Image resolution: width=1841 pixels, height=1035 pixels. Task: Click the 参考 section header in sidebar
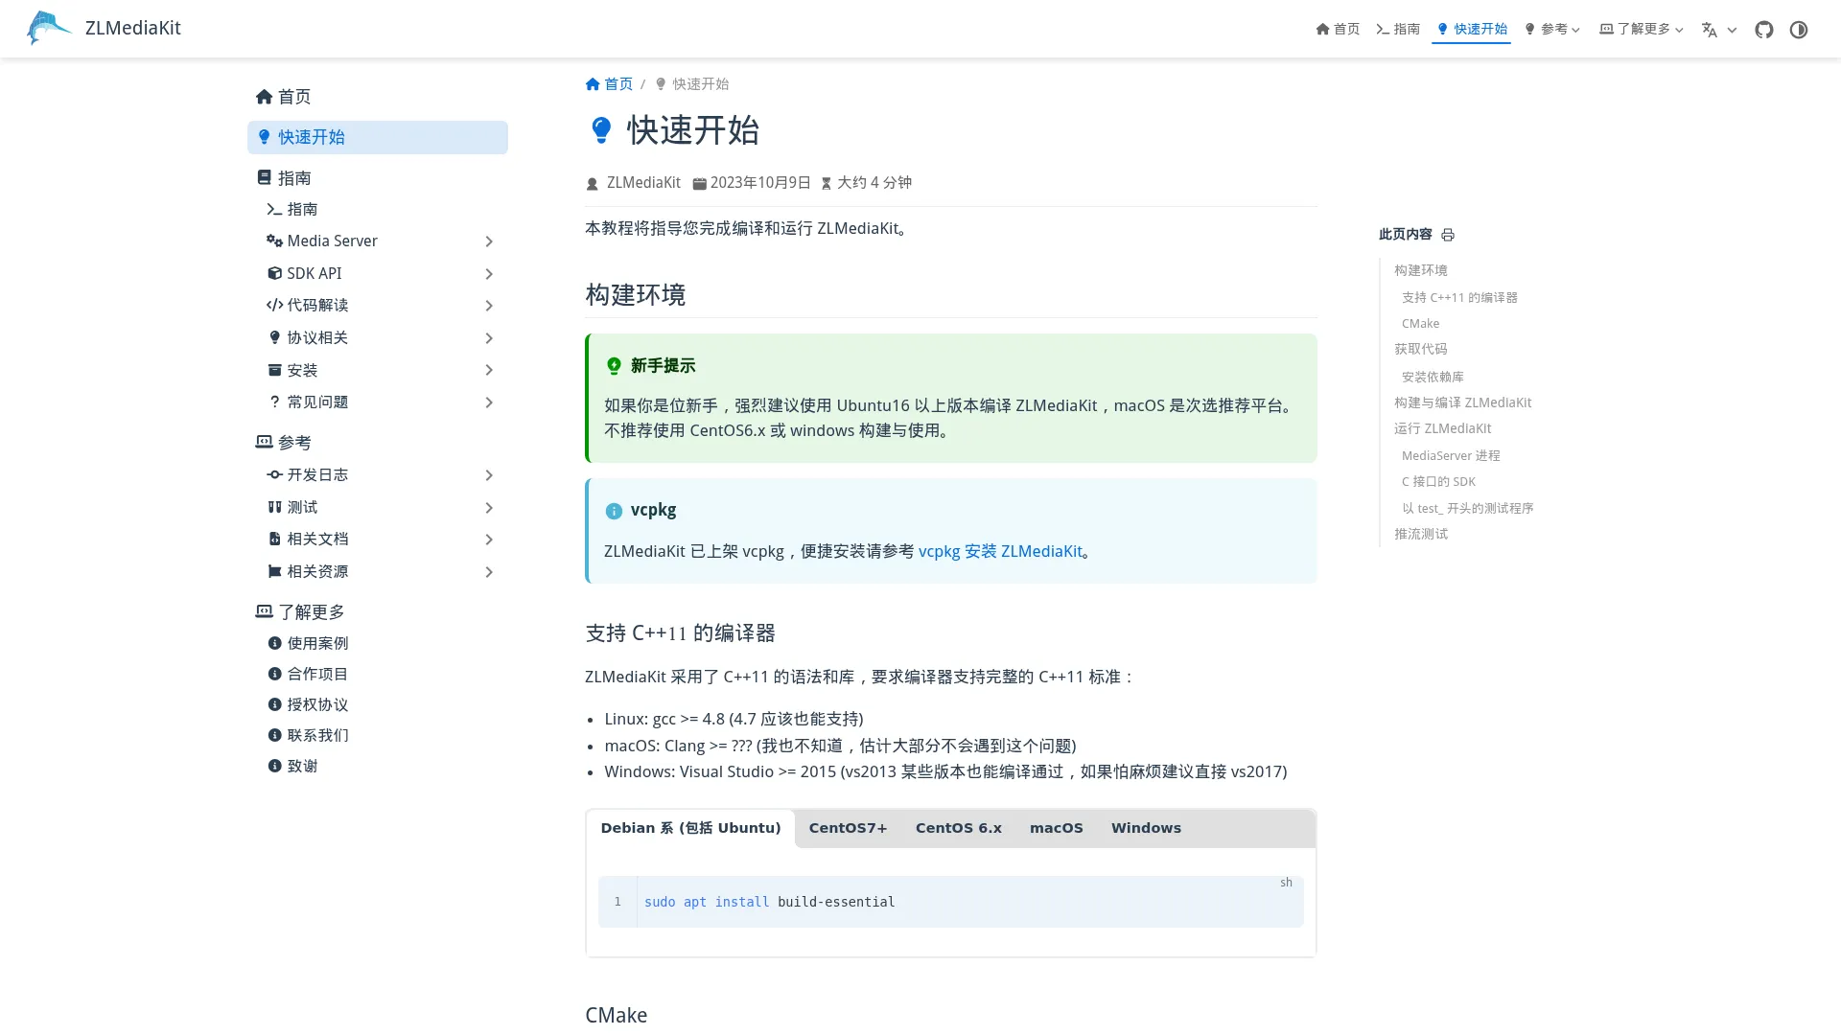[x=284, y=443]
